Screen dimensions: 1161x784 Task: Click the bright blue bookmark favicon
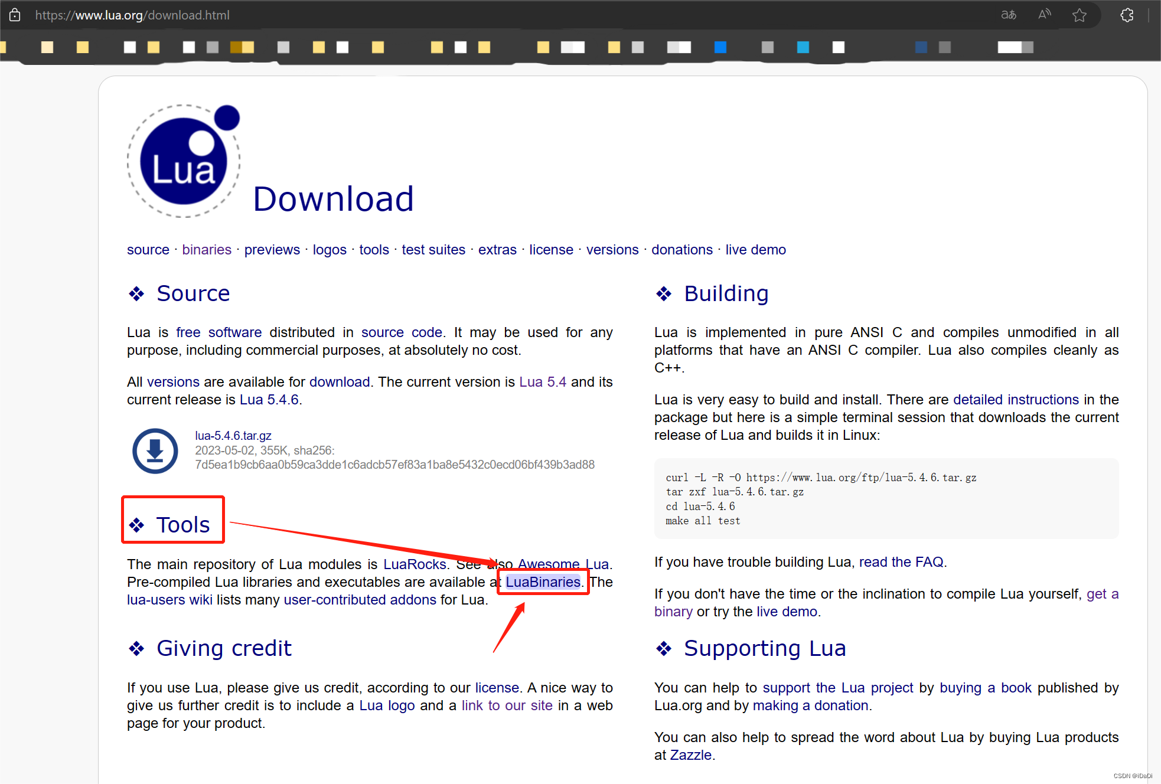tap(720, 47)
